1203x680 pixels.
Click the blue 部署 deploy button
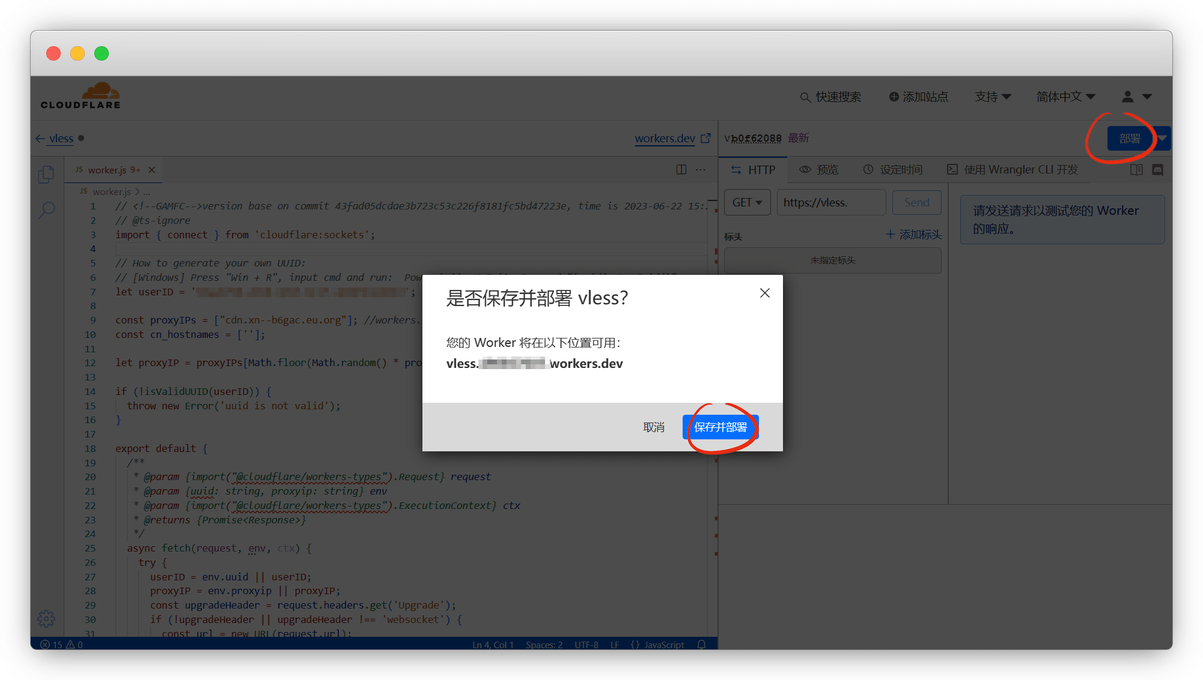(1130, 139)
